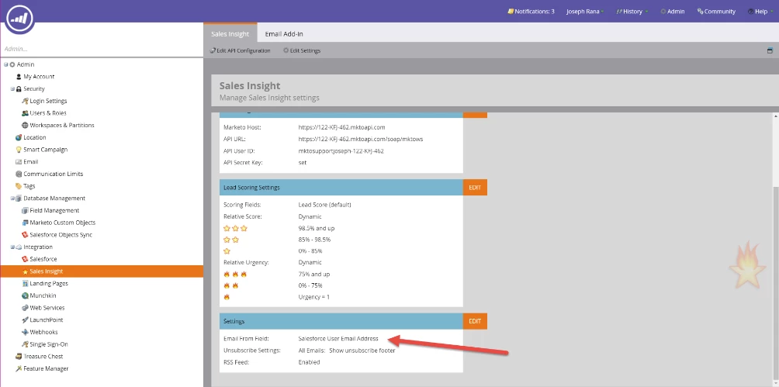Open Field Management
779x387 pixels.
click(54, 211)
